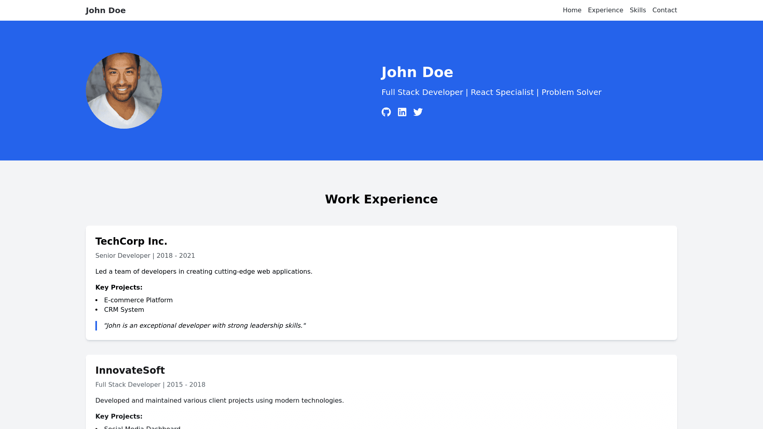Click John Doe's profile photo
Image resolution: width=763 pixels, height=429 pixels.
pos(124,91)
